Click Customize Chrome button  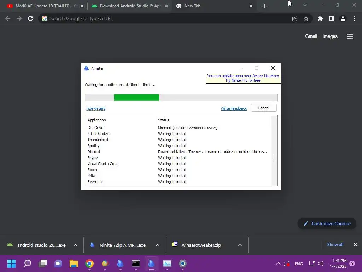[x=327, y=224]
